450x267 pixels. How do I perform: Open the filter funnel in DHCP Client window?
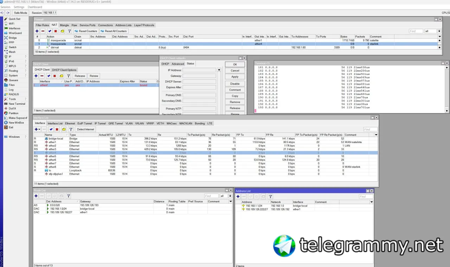(x=68, y=76)
